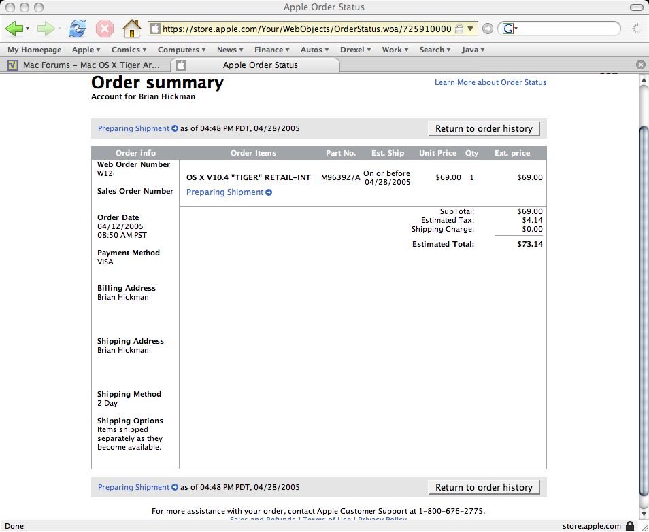Click the Forward arrow button

point(46,29)
